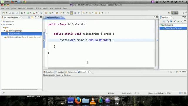Expand the JRE System Library node

[3, 37]
